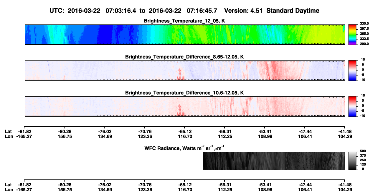The width and height of the screenshot is (383, 196).
Task: Select the 10.6-12.05 difference image strip
Action: (185, 107)
